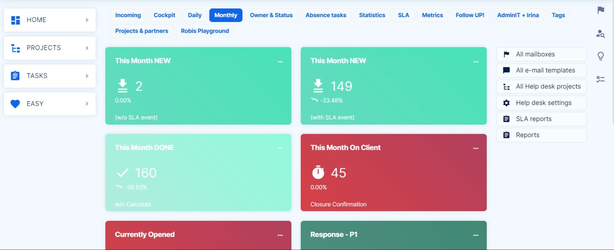Click the clipboard icon beside SLA reports
Image resolution: width=614 pixels, height=250 pixels.
(506, 119)
